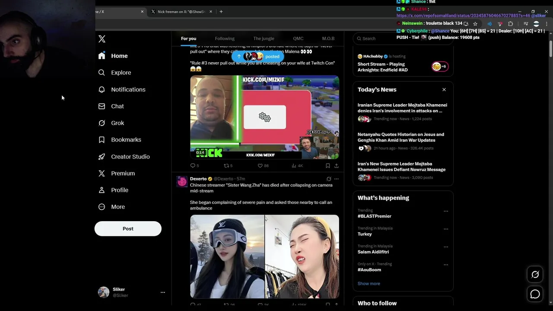The image size is (553, 311).
Task: Open the Sliker account avatar
Action: click(x=104, y=292)
